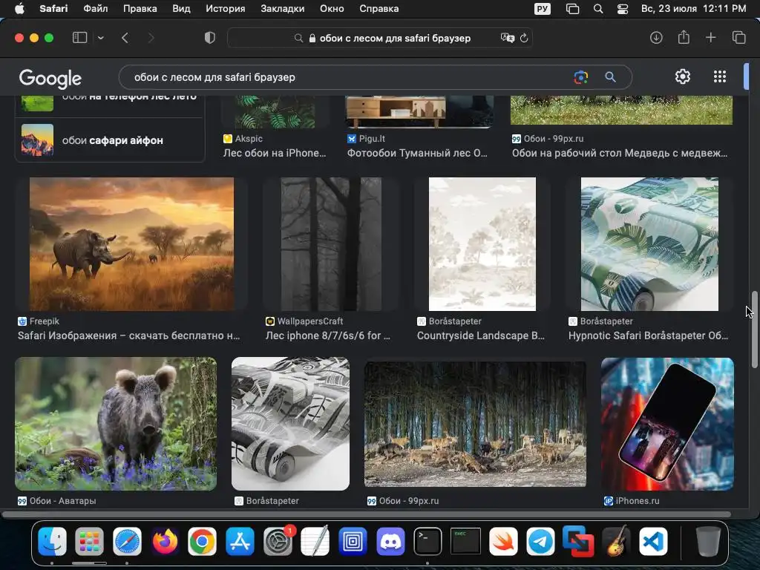Open the Share menu
760x570 pixels.
point(684,37)
